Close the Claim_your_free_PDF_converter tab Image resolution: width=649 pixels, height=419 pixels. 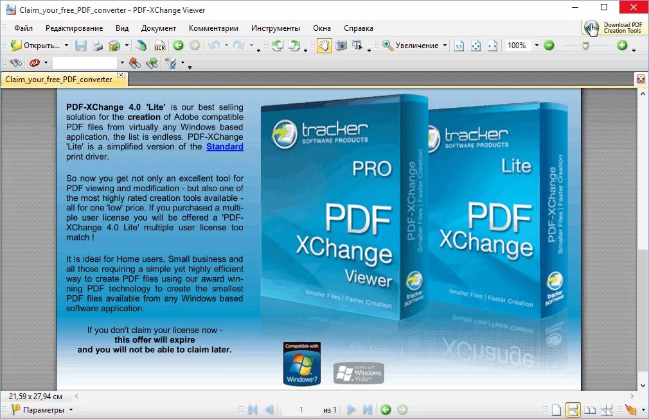pyautogui.click(x=121, y=75)
